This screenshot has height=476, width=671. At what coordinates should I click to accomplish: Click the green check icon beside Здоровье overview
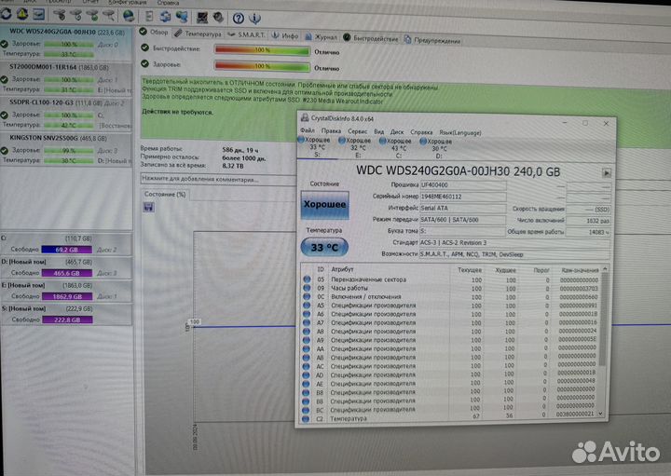[144, 63]
